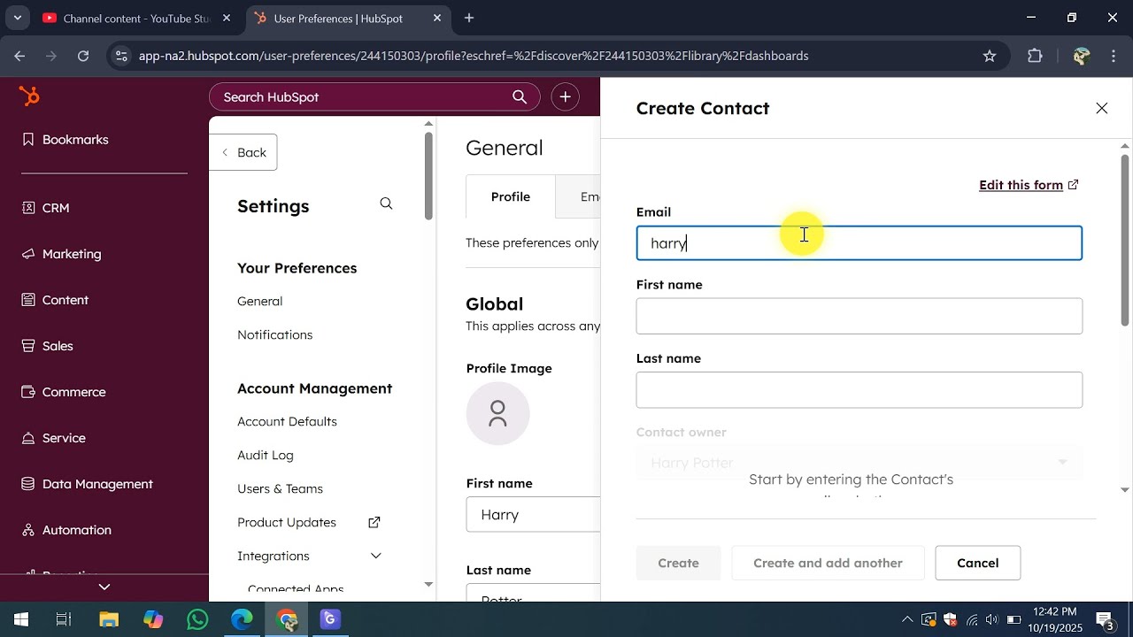Click external link icon beside Product Updates
1133x637 pixels.
click(374, 522)
